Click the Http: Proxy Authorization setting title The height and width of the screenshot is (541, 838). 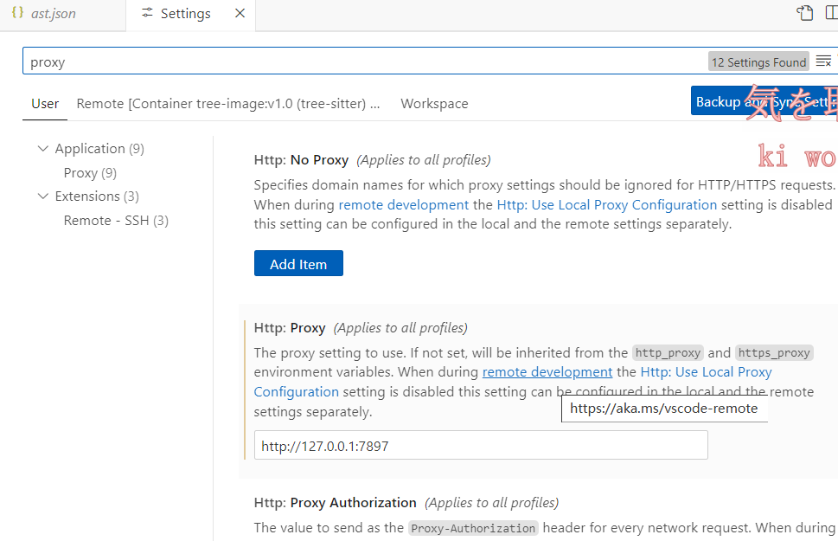[x=335, y=503]
